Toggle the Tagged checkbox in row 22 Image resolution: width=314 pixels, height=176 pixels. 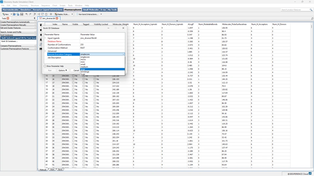[x=84, y=100]
